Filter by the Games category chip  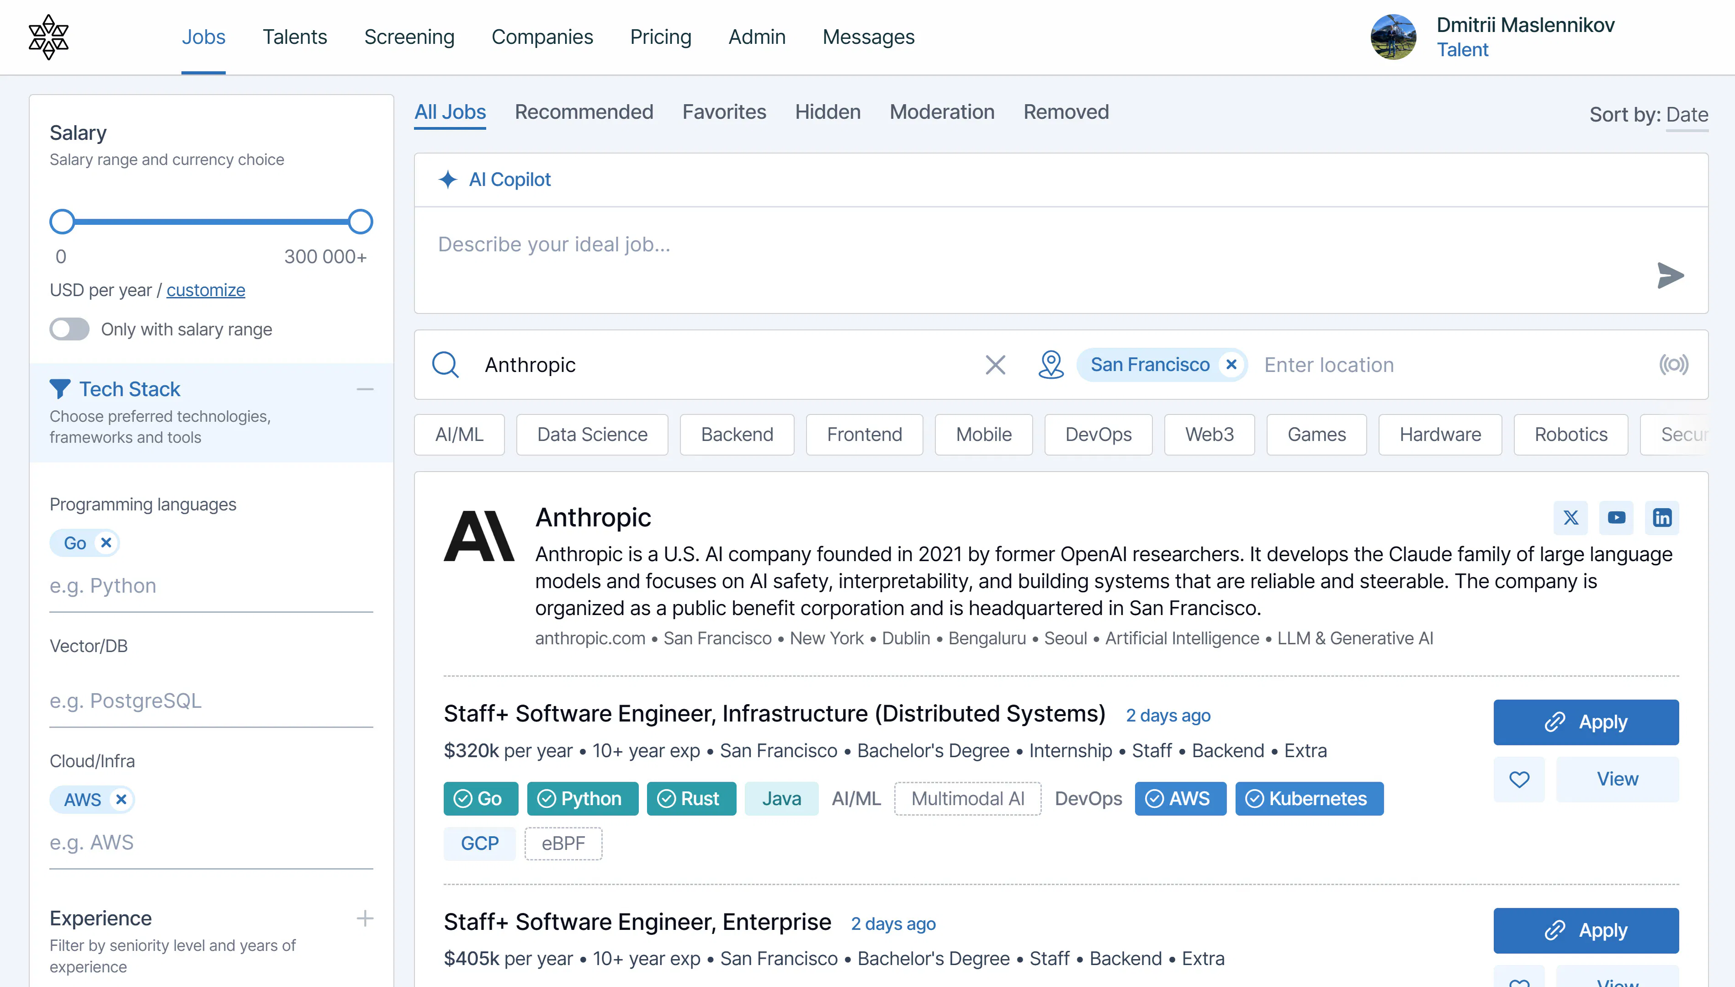coord(1316,435)
